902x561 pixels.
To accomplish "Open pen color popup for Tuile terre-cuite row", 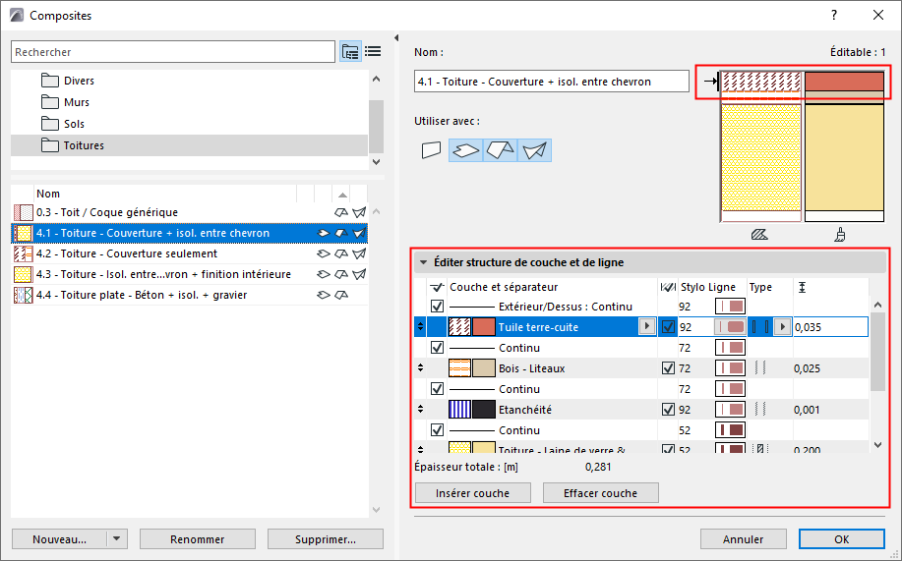I will [730, 327].
